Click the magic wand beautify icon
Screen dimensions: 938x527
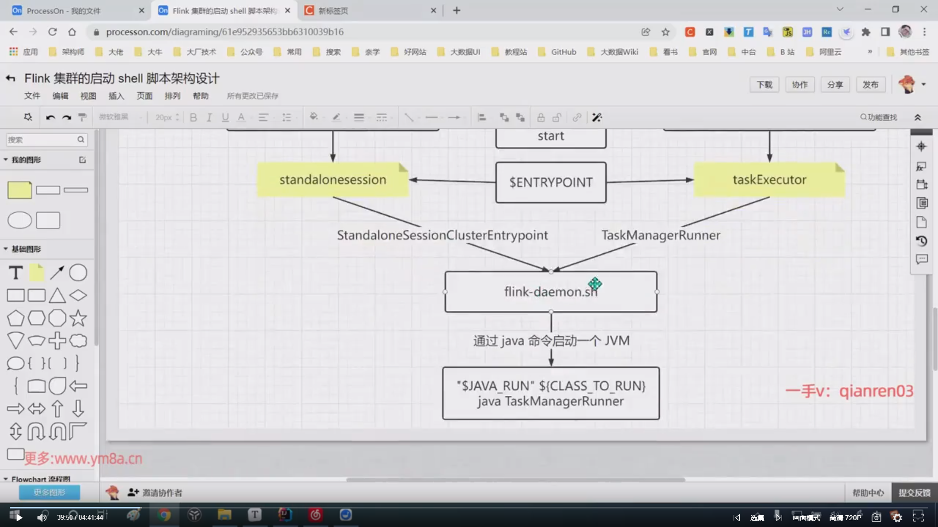tap(597, 118)
